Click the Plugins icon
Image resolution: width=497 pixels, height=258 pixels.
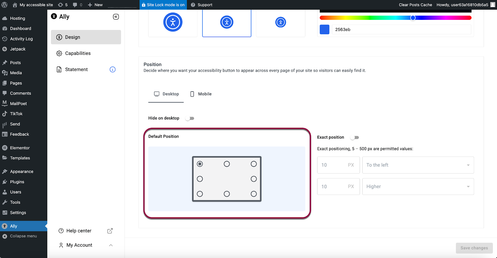[5, 182]
